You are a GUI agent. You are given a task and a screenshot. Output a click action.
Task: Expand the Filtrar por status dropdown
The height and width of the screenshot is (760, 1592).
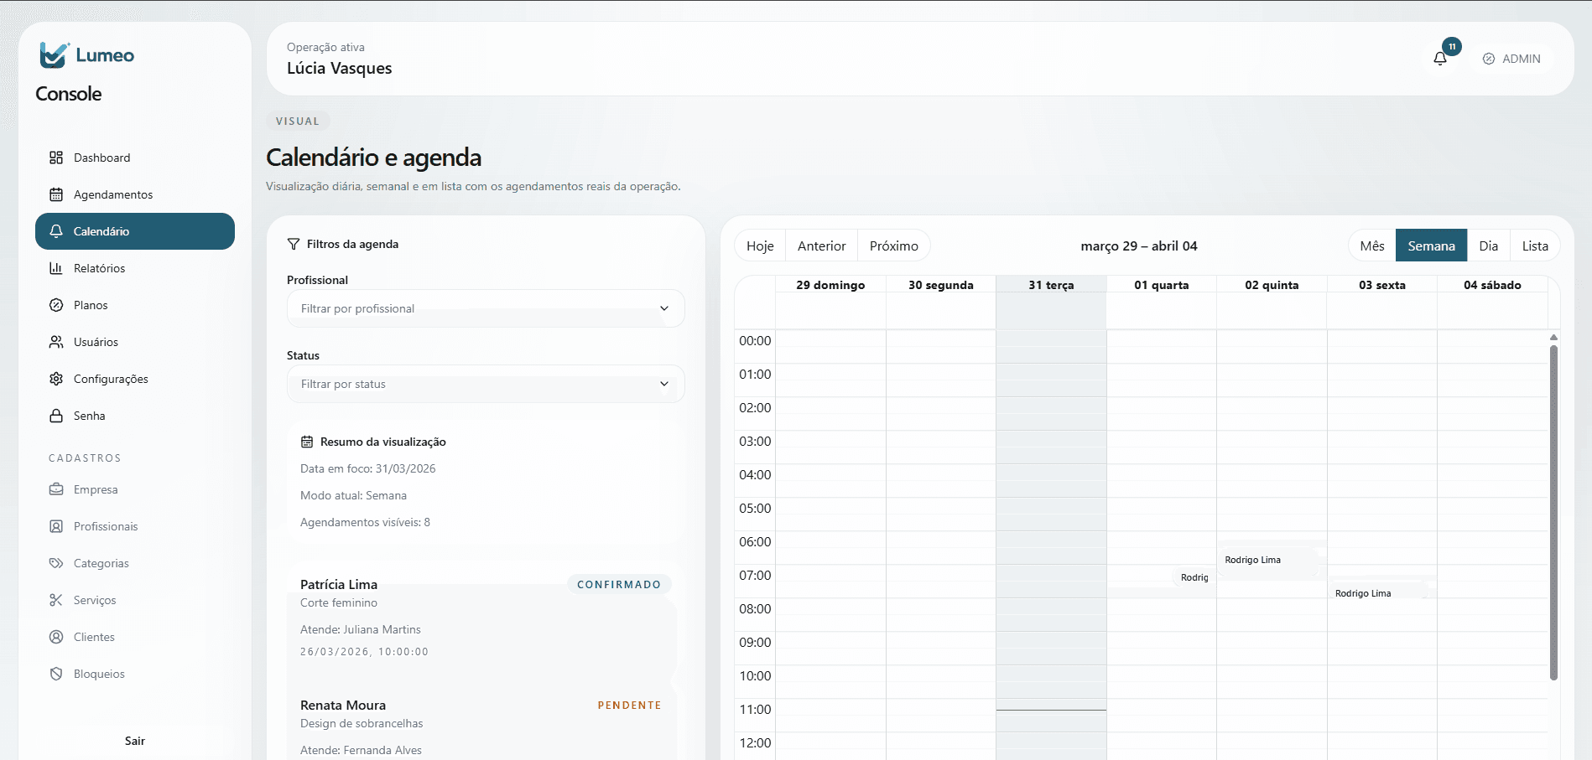(x=486, y=384)
